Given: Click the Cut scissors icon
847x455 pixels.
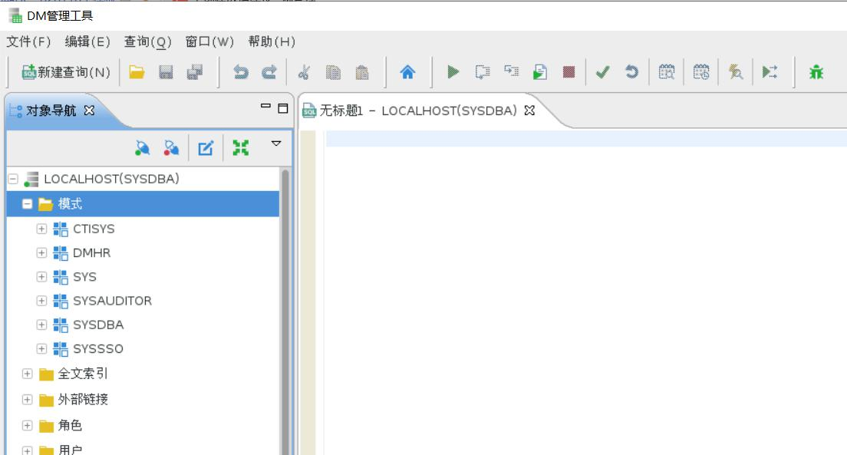Looking at the screenshot, I should point(304,72).
